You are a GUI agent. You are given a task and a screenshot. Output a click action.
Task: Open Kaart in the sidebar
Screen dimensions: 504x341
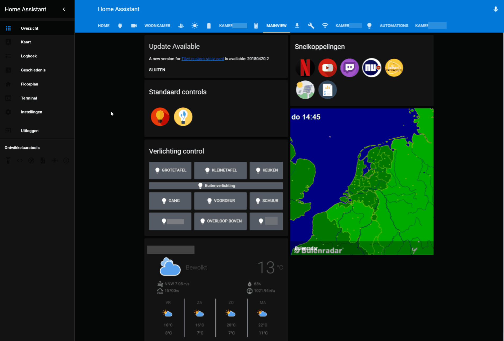[37, 42]
